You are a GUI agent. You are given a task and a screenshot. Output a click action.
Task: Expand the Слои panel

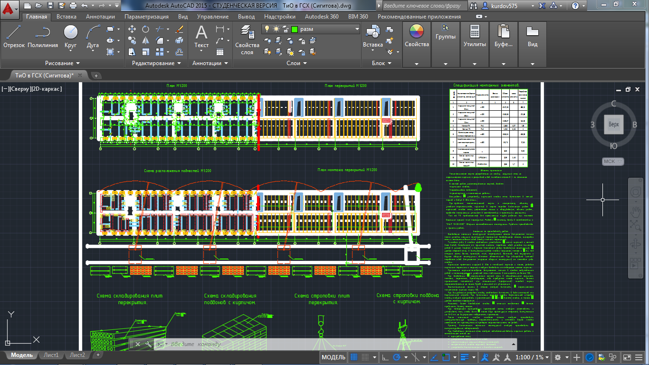[x=297, y=63]
